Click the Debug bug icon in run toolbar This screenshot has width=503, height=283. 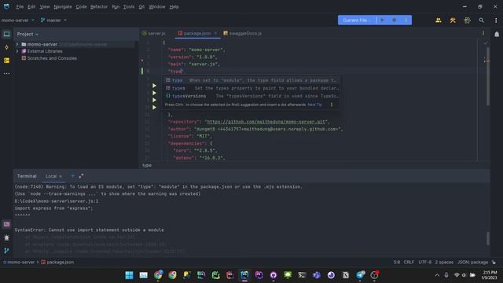(395, 20)
